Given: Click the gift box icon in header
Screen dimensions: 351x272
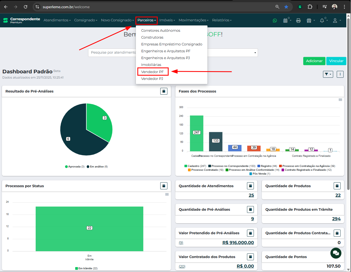Looking at the screenshot, I should coord(309,21).
